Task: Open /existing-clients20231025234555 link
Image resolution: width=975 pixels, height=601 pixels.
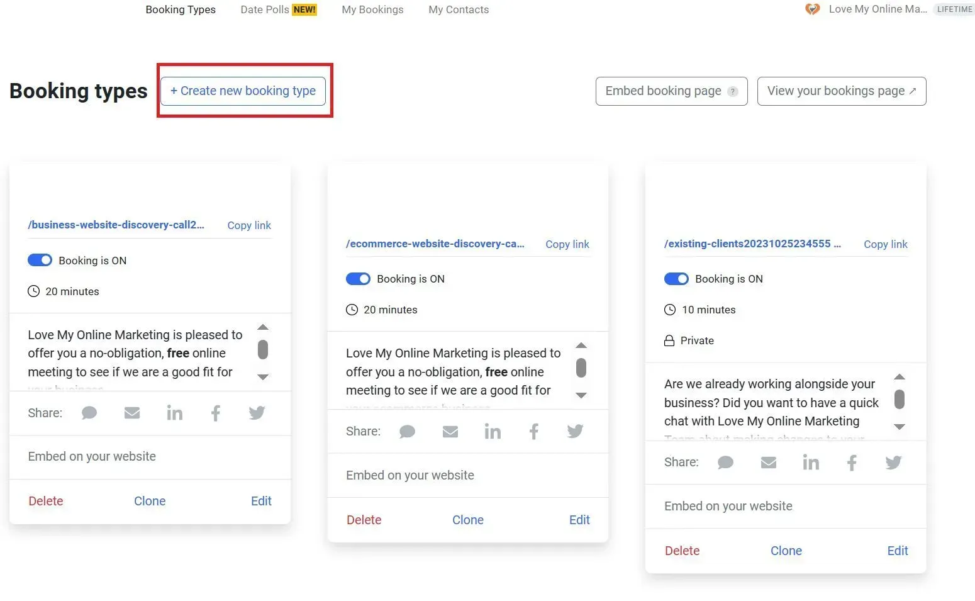Action: click(x=752, y=244)
